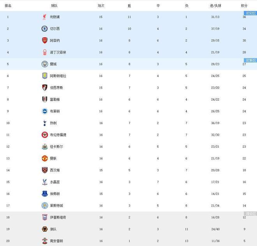Click the Everton crest icon
Screen dimensions: 257x246
point(44,194)
